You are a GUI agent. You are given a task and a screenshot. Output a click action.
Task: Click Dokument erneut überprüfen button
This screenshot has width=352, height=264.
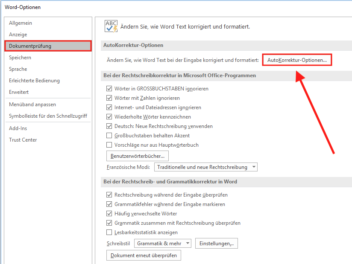click(x=144, y=255)
